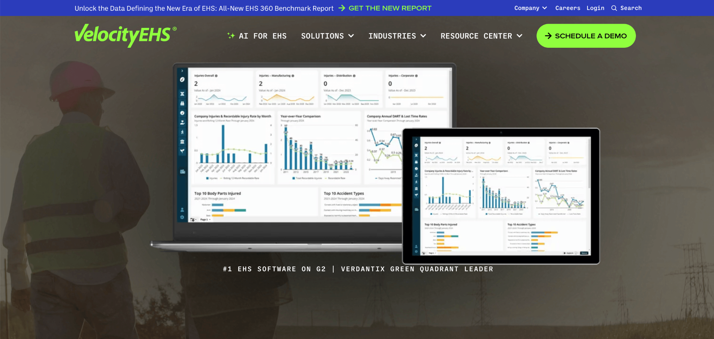Click the sprout plant icon in laptop sidebar
The height and width of the screenshot is (339, 714).
pyautogui.click(x=182, y=151)
